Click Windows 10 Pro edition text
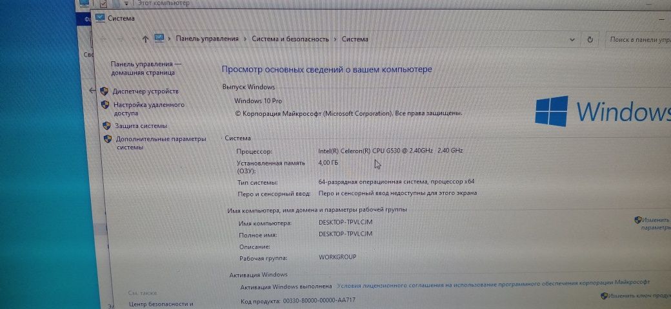Viewport: 671px width, 309px height. click(258, 101)
